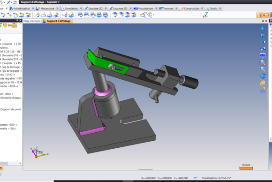Click the green plate part in the 3D model
This screenshot has height=182, width=272.
pyautogui.click(x=108, y=63)
